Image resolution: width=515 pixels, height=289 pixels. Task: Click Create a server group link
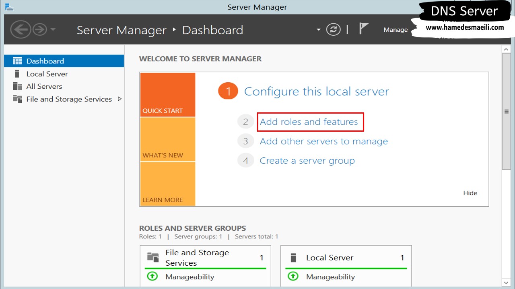307,161
